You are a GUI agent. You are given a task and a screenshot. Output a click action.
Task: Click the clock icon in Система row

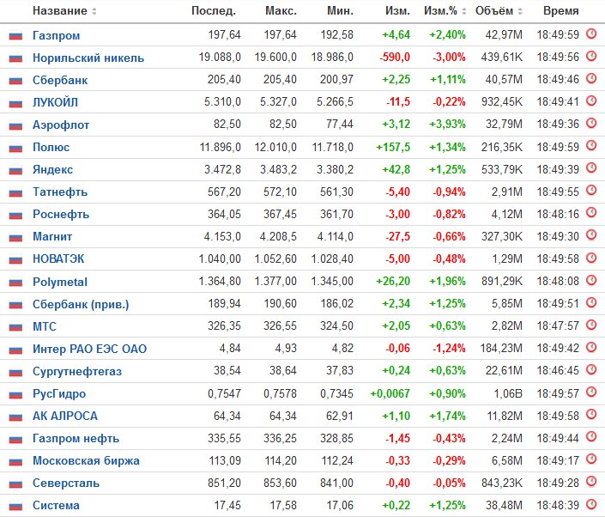pos(591,504)
